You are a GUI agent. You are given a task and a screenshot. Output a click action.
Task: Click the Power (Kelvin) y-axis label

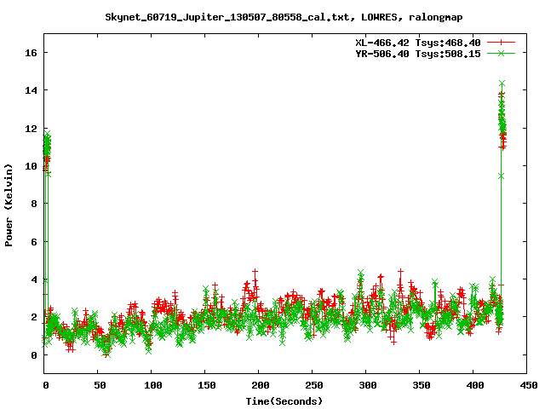click(x=9, y=205)
